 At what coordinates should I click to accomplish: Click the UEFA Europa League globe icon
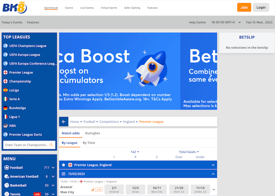[6, 55]
